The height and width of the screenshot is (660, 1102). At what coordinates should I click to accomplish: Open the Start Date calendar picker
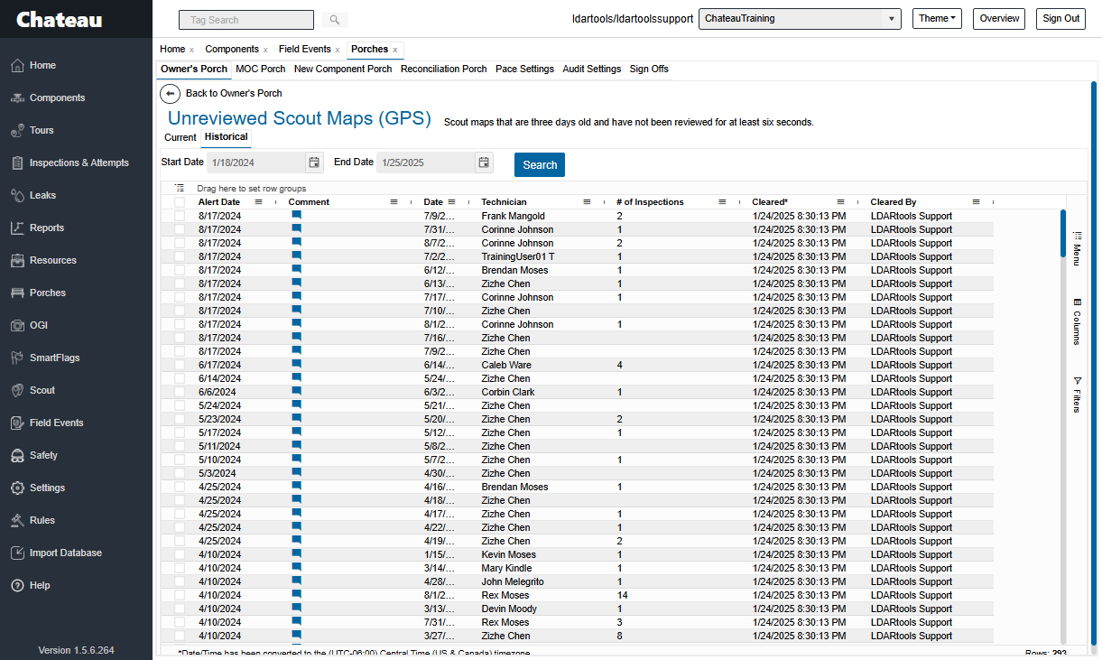point(314,163)
